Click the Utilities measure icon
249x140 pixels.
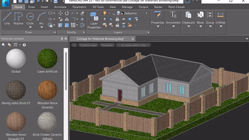[221, 15]
